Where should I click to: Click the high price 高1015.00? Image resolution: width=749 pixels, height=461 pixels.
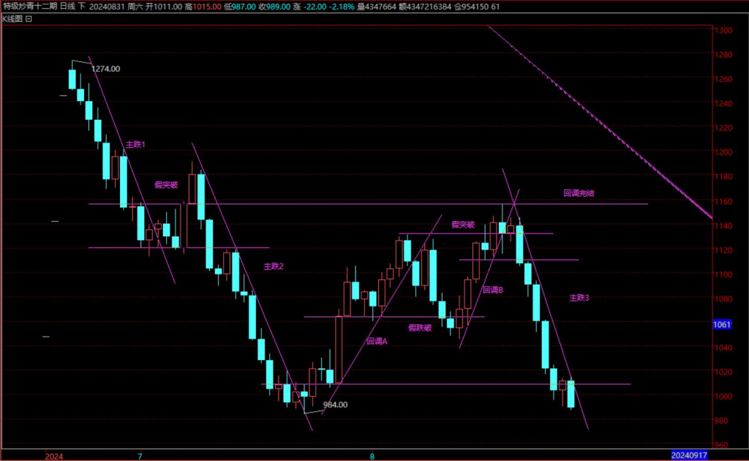(x=203, y=7)
